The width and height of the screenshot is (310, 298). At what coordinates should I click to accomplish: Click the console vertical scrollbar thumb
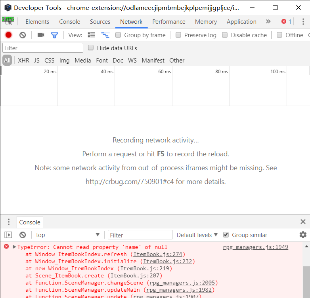click(x=306, y=282)
